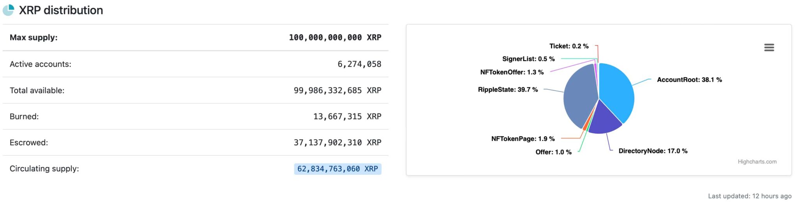
Task: Click the NFTokenOffer: 1.3 % label
Action: click(x=512, y=72)
